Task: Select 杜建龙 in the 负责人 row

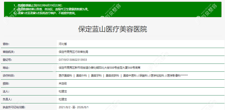Action: [x=63, y=99]
